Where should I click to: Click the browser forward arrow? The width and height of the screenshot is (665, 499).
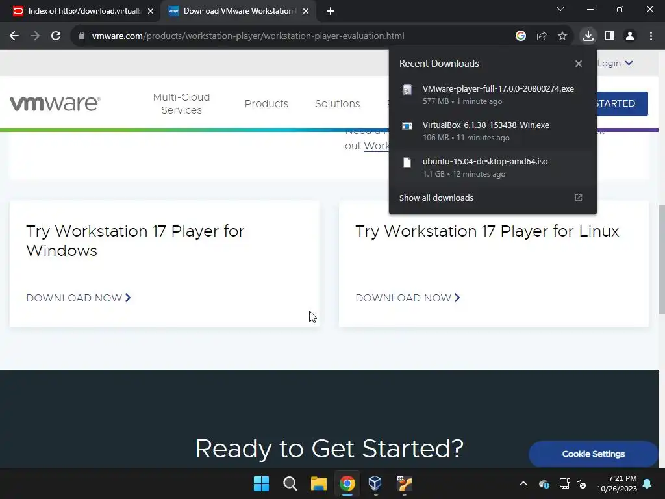tap(35, 36)
